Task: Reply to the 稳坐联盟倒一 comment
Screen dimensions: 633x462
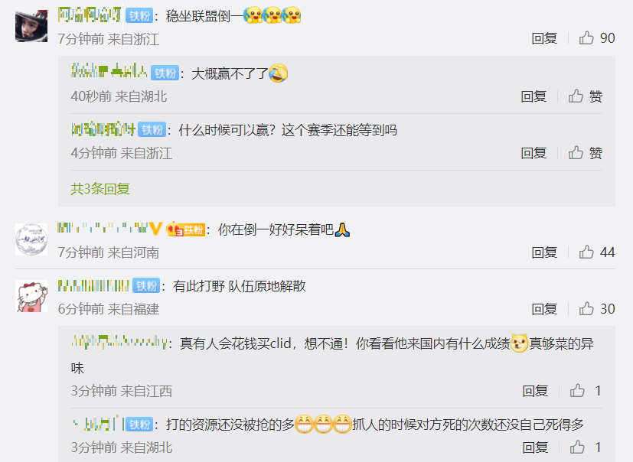Action: 544,38
